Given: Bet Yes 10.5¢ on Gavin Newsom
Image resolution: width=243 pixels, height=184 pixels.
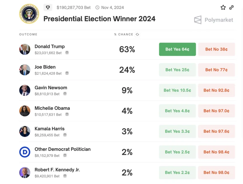Looking at the screenshot, I should click(x=177, y=90).
